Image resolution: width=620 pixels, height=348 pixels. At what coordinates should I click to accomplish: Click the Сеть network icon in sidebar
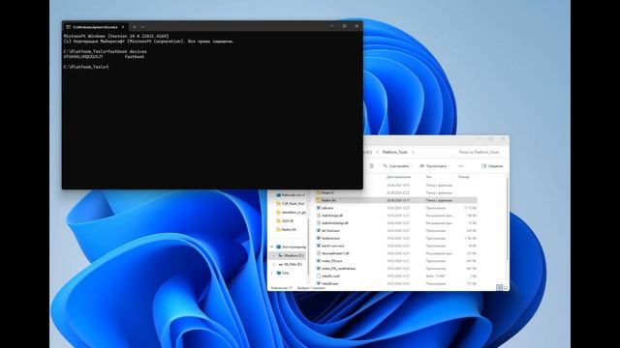(x=279, y=273)
